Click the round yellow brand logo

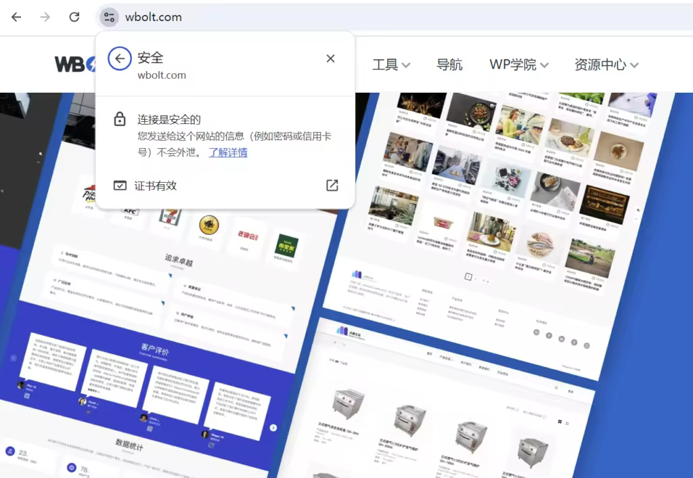tap(208, 225)
